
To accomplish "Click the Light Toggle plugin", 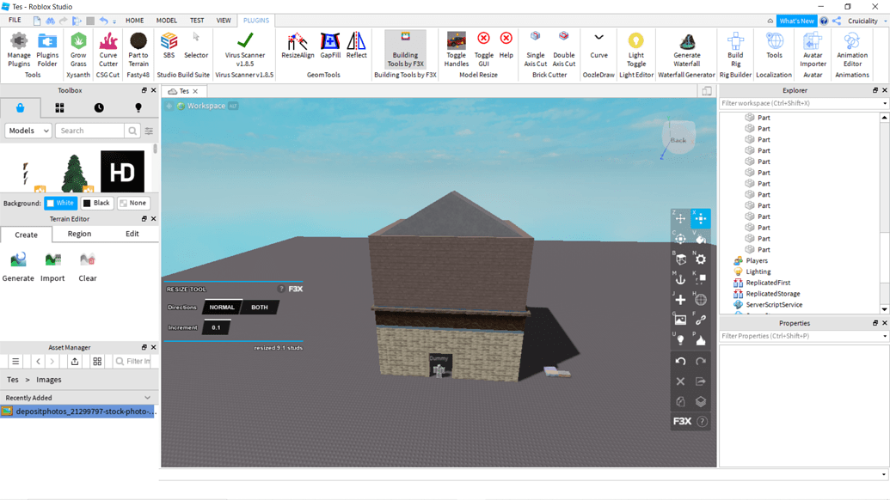I will [x=635, y=50].
